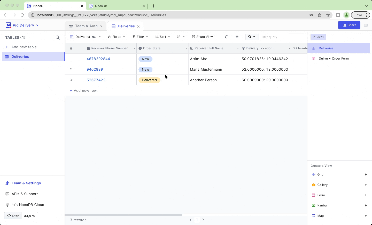Open a new browser tab
The height and width of the screenshot is (225, 372).
(153, 6)
